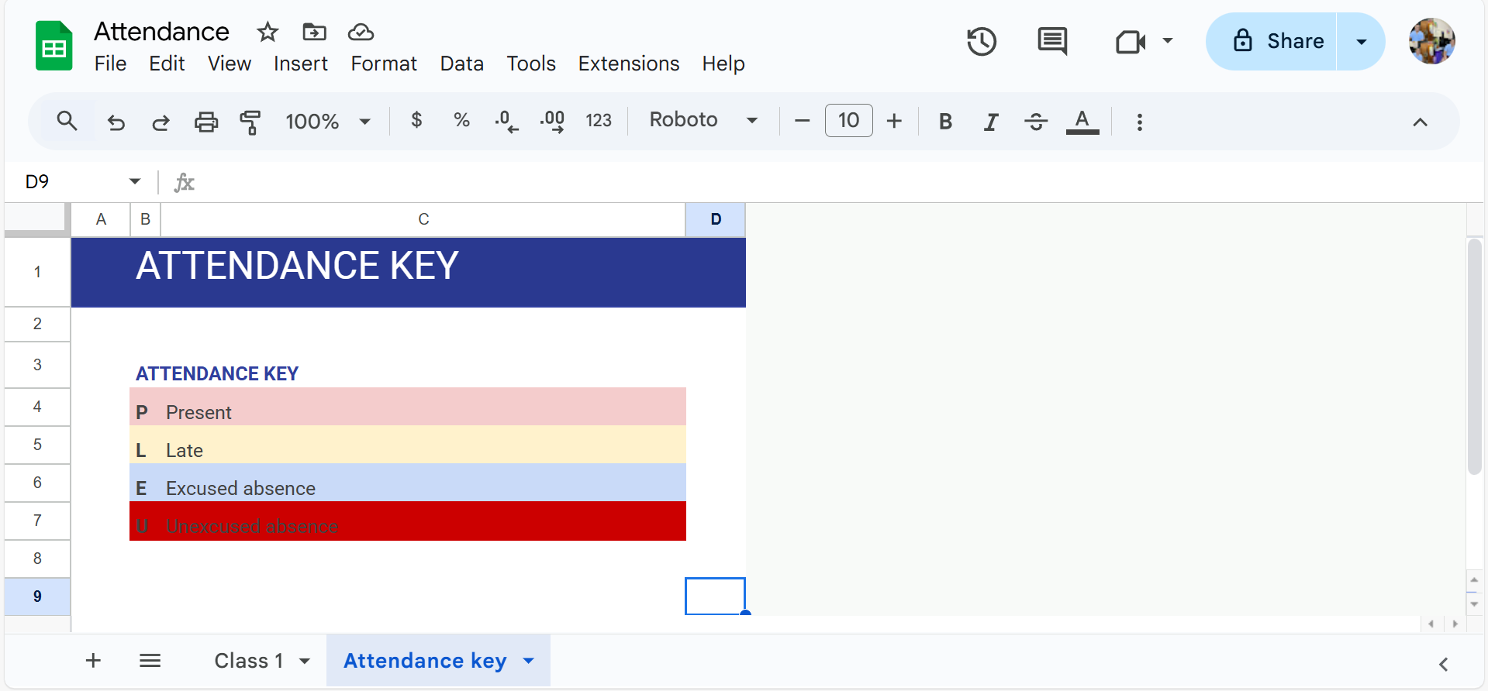Open the camera meeting options arrow
The image size is (1488, 691).
[x=1168, y=41]
